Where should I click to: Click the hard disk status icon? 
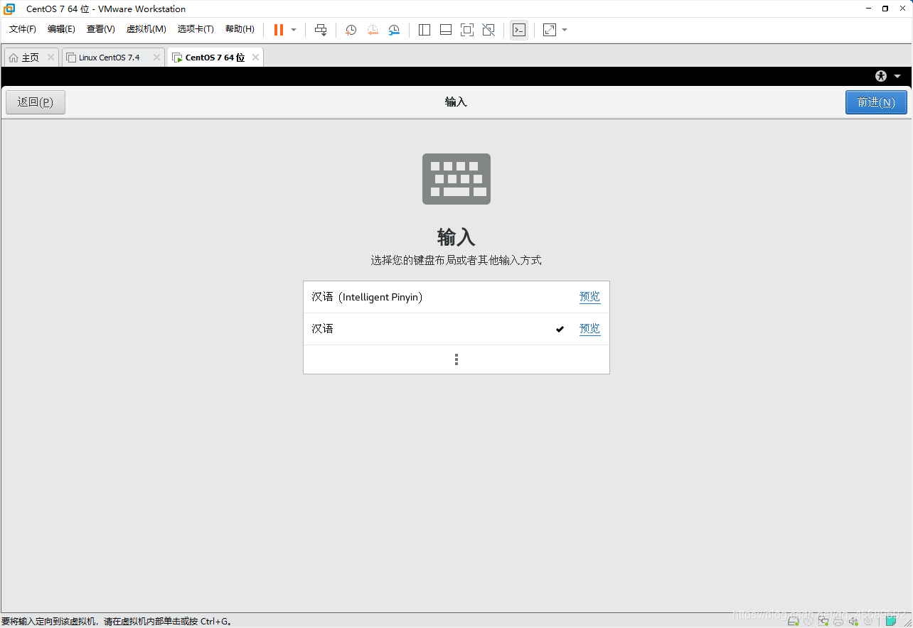click(794, 622)
